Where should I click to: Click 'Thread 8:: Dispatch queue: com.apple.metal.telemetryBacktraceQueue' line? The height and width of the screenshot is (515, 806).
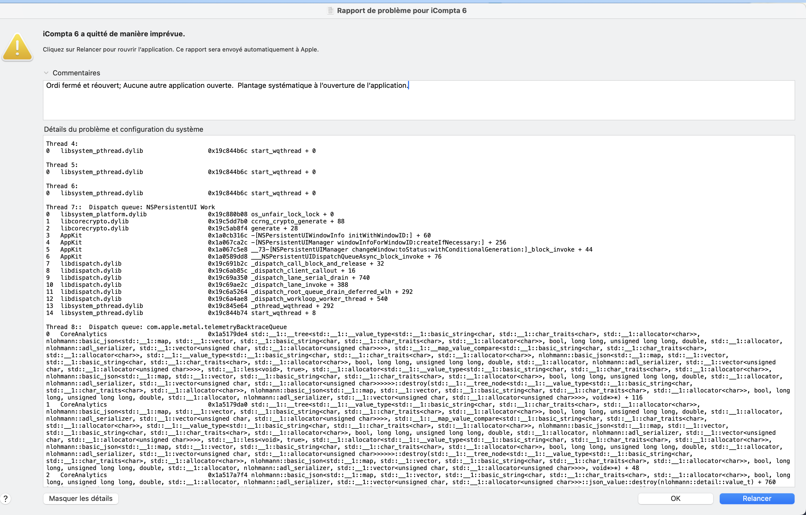[x=166, y=327]
